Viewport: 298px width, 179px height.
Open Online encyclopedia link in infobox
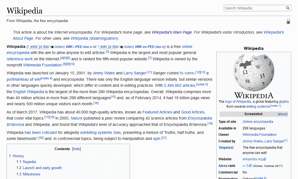coord(258,122)
